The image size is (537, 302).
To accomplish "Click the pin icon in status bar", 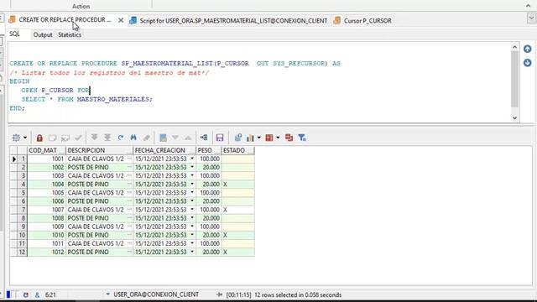I will pyautogui.click(x=220, y=294).
